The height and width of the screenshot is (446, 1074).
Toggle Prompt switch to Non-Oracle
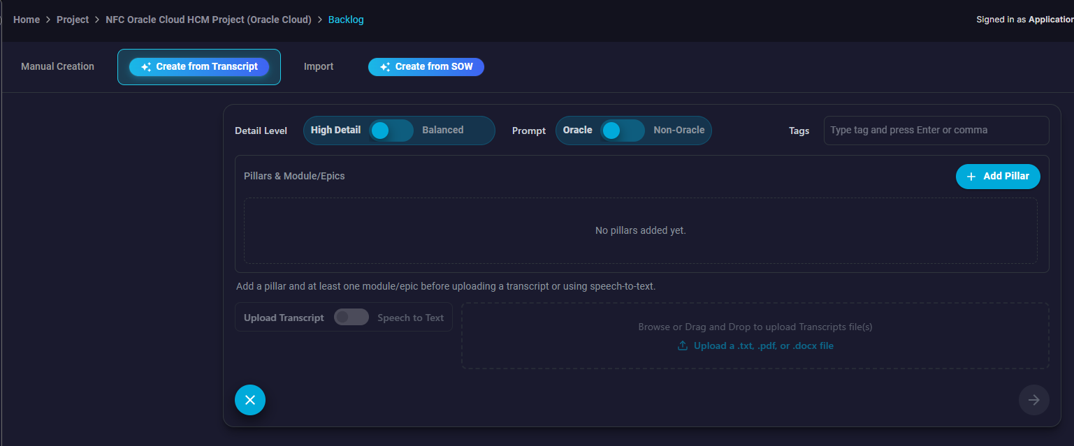point(622,131)
